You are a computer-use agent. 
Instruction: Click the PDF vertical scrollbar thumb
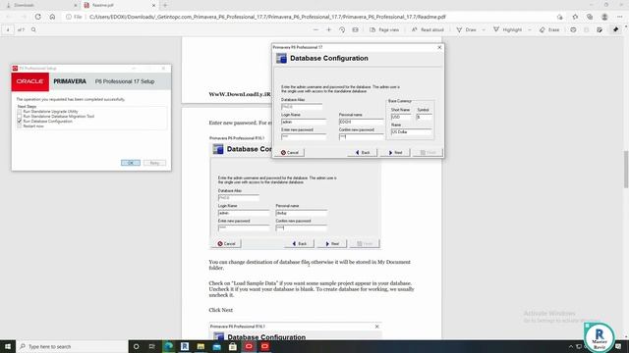pyautogui.click(x=625, y=169)
